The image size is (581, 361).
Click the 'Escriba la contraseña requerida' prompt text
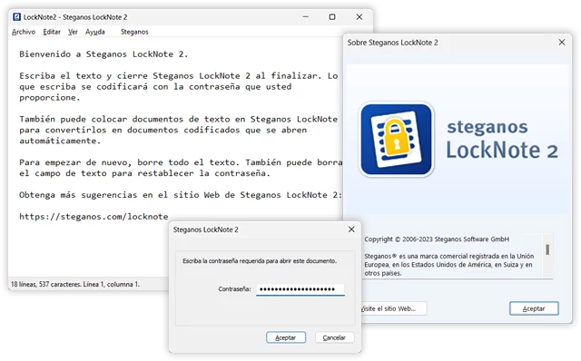coord(260,261)
